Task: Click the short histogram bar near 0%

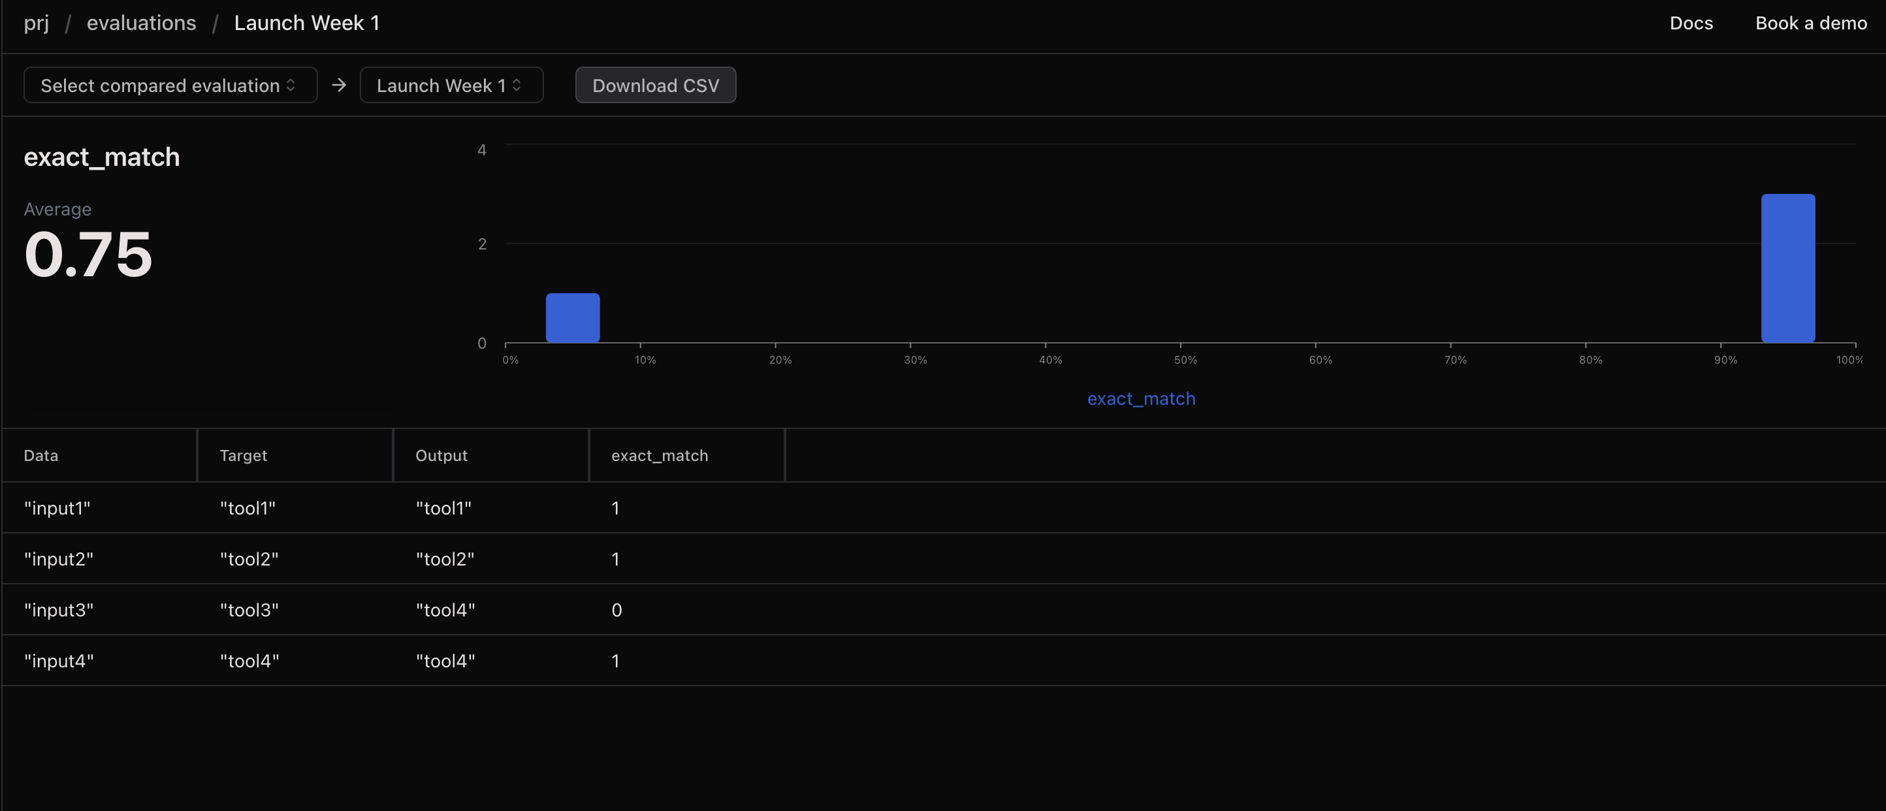Action: point(573,317)
